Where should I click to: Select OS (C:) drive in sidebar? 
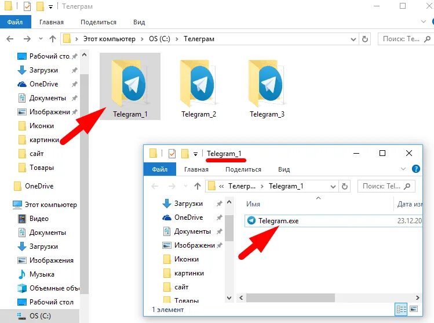(x=34, y=315)
